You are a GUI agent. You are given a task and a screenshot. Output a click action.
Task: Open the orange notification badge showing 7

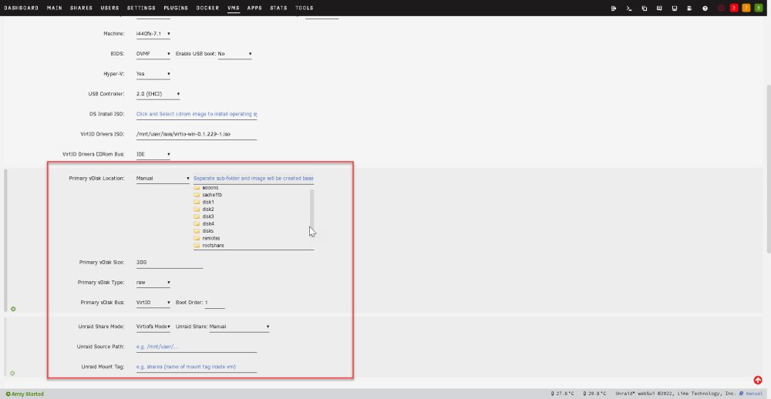click(746, 8)
